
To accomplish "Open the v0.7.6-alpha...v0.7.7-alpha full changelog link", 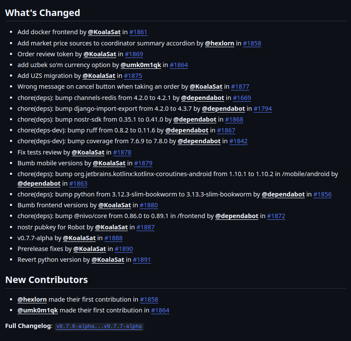I will pos(99,326).
